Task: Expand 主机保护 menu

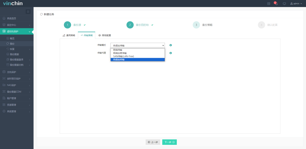Action: pyautogui.click(x=17, y=72)
